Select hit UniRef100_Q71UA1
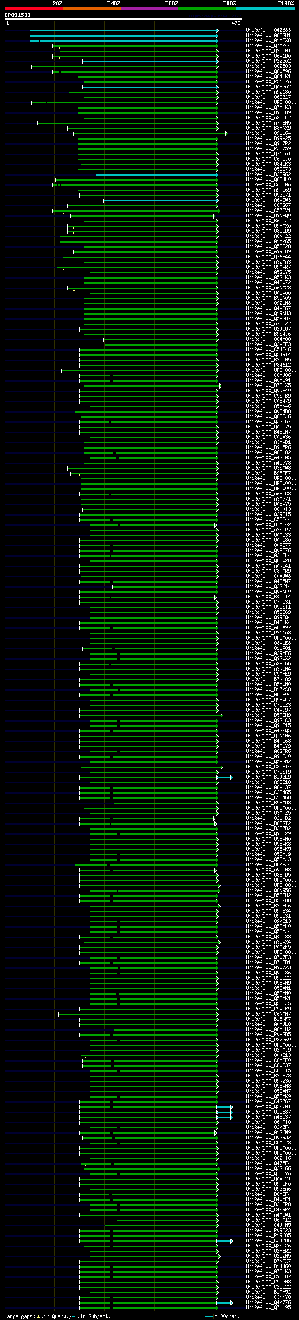This screenshot has height=1320, width=299. 268,154
